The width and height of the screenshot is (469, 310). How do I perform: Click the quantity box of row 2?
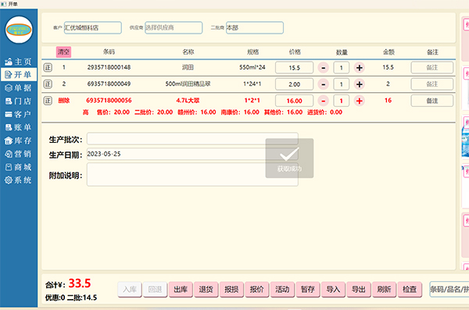tap(342, 84)
